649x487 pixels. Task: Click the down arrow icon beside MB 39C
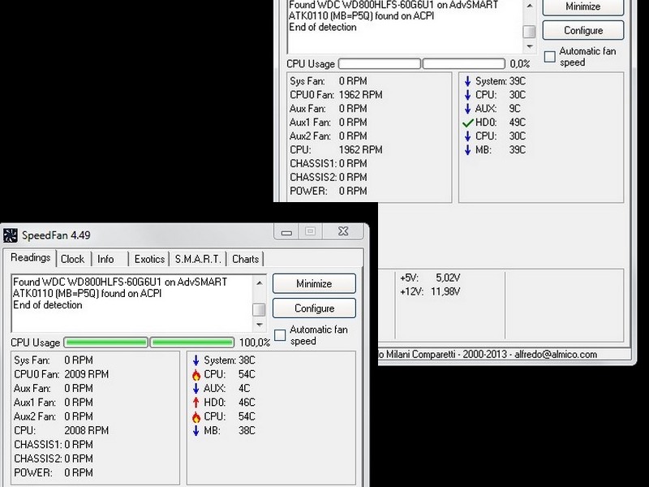pyautogui.click(x=467, y=150)
